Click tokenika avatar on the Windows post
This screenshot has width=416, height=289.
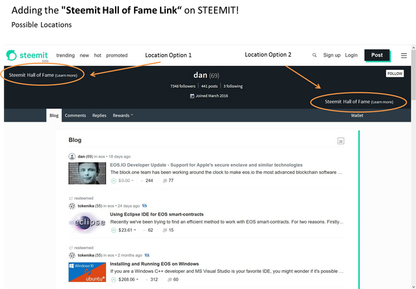(x=72, y=255)
